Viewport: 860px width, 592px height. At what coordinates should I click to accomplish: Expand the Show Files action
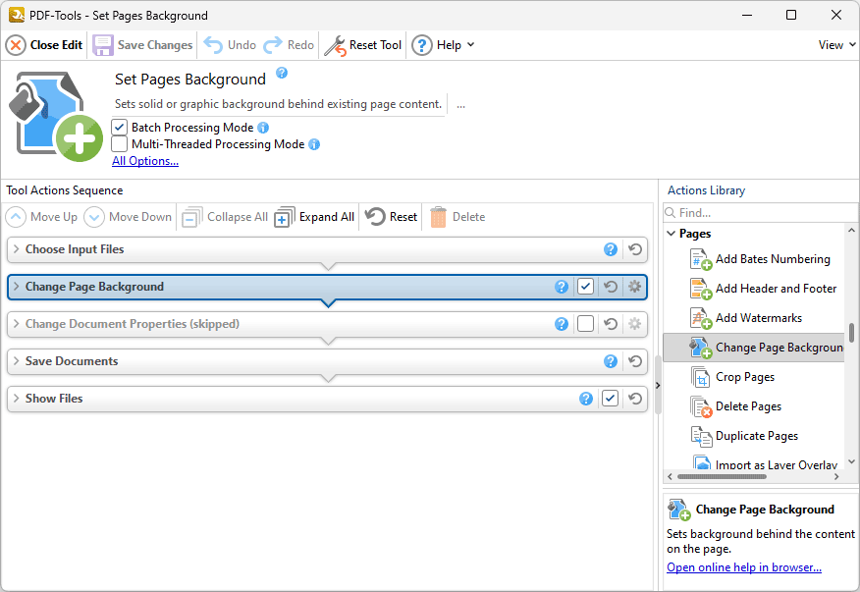(x=17, y=399)
